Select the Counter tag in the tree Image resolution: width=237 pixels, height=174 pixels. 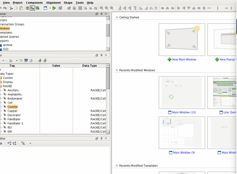[13, 107]
